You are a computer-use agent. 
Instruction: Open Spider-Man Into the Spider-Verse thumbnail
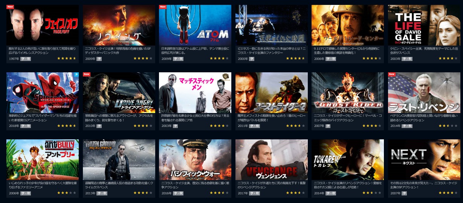(43, 93)
